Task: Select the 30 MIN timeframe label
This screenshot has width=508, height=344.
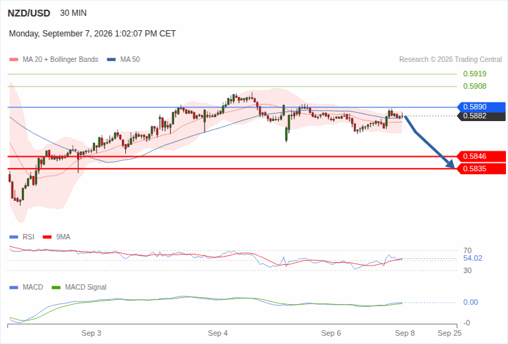Action: (73, 13)
